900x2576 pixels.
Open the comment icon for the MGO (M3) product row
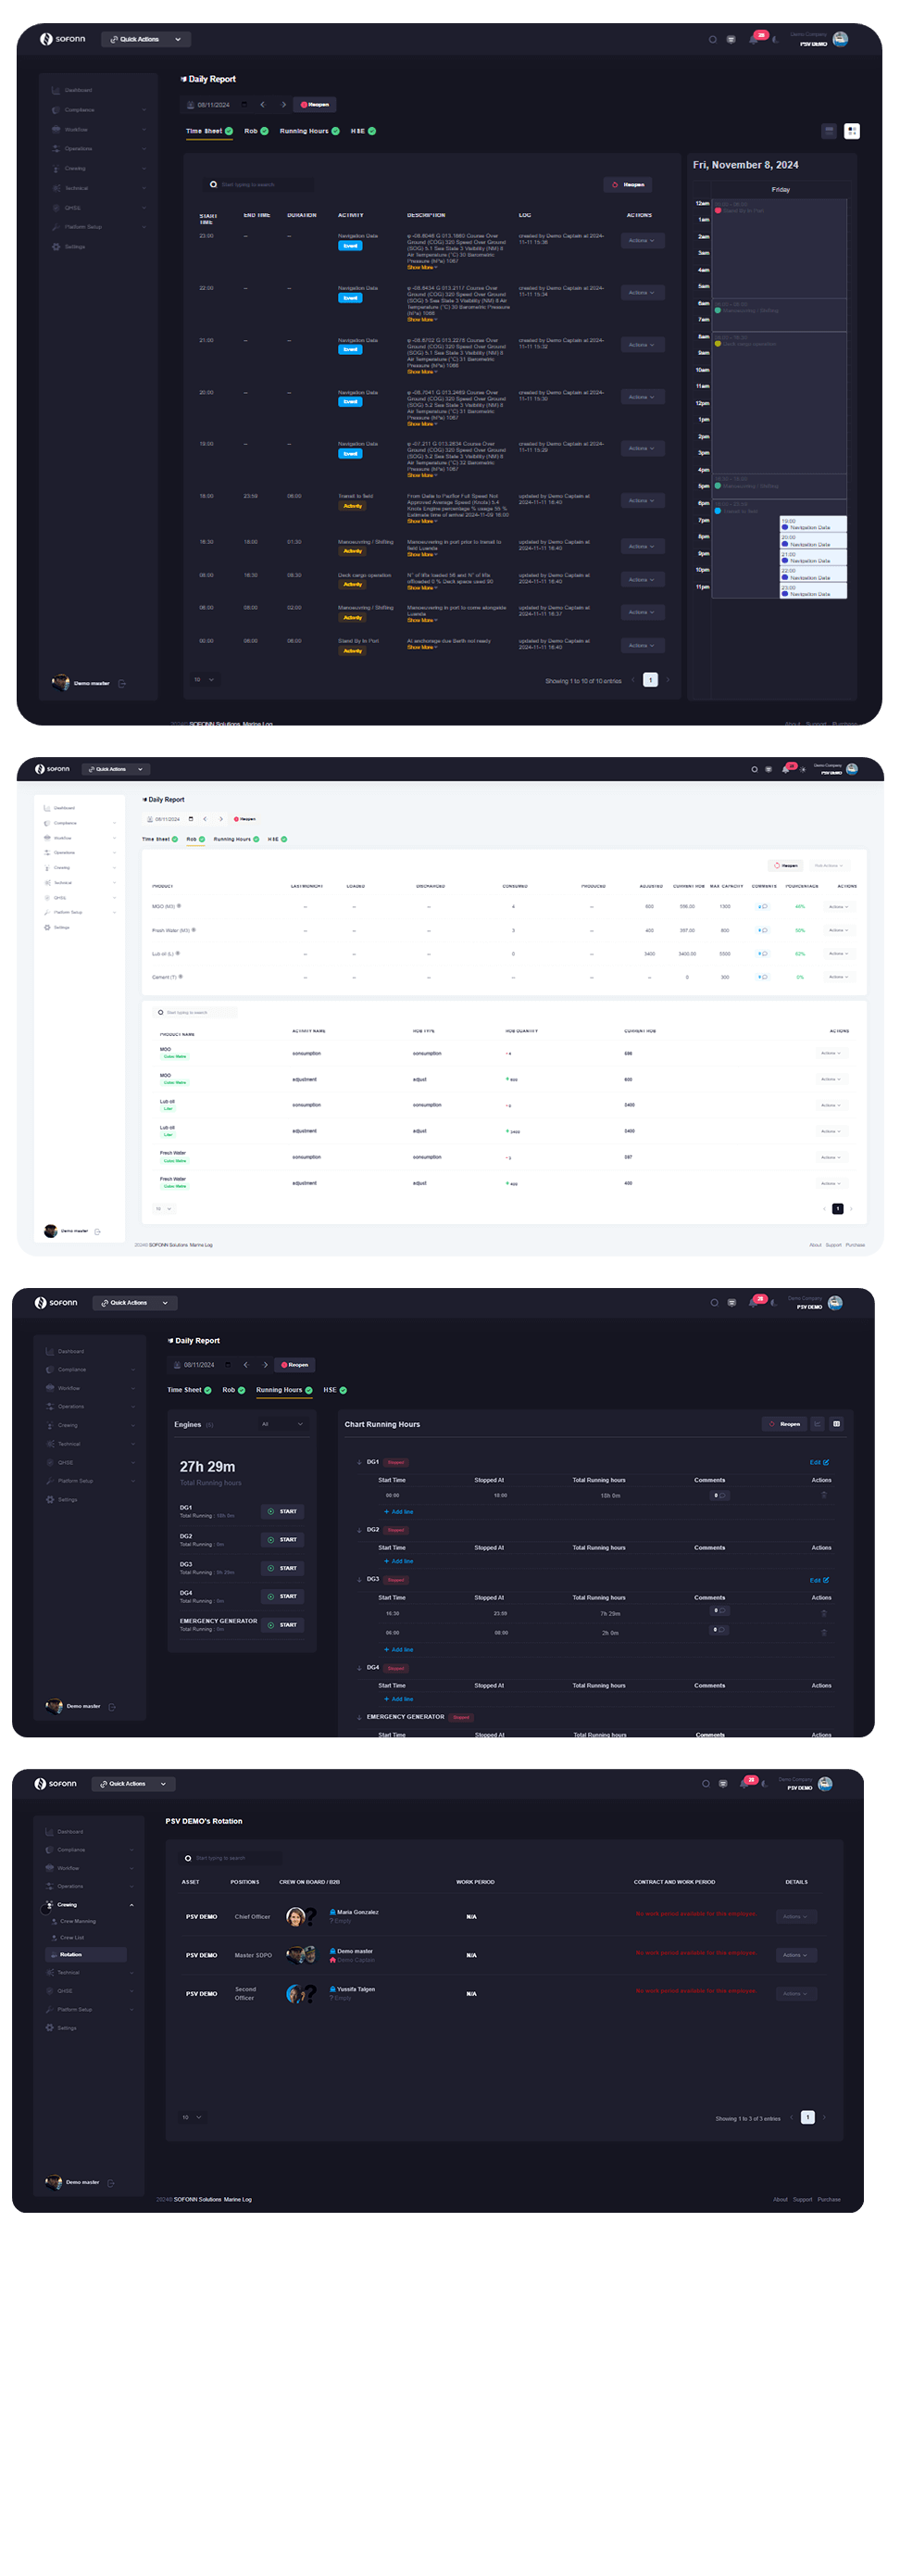[x=762, y=907]
